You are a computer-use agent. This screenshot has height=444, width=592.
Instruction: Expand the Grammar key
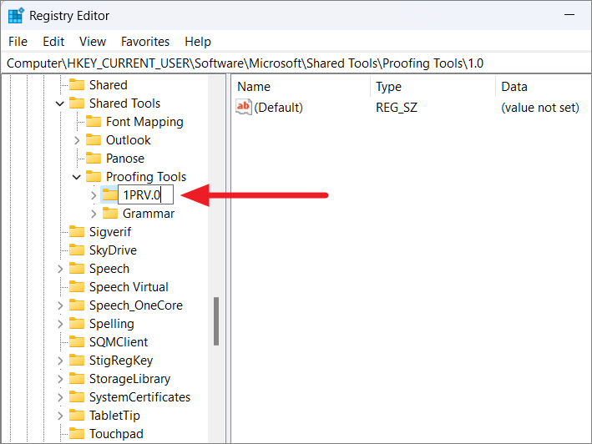tap(94, 214)
